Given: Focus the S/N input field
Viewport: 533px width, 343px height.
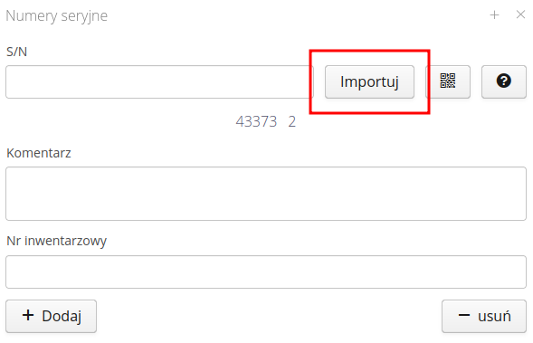Looking at the screenshot, I should click(159, 82).
